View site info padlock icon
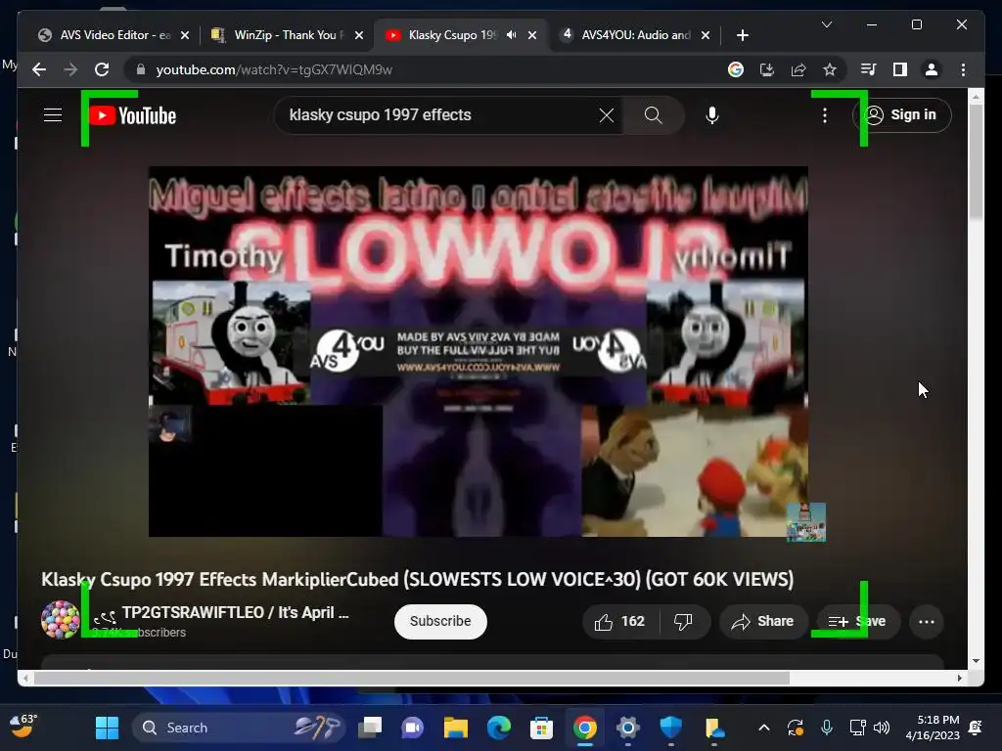Image resolution: width=1002 pixels, height=751 pixels. [x=141, y=69]
